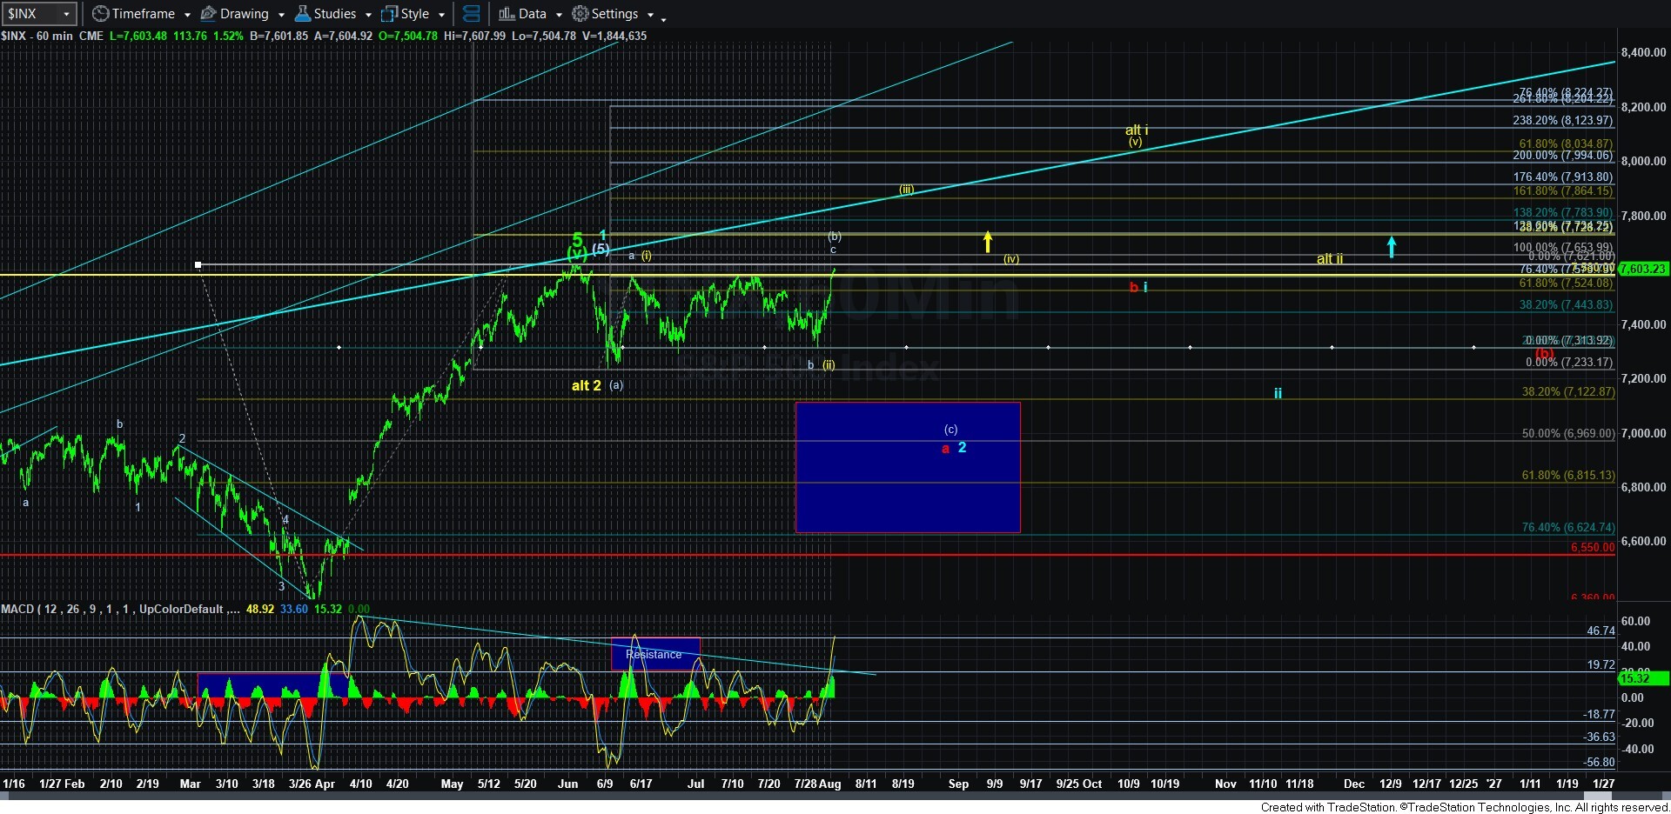Click the "Created with TradeStation" copyright notice

[1465, 807]
